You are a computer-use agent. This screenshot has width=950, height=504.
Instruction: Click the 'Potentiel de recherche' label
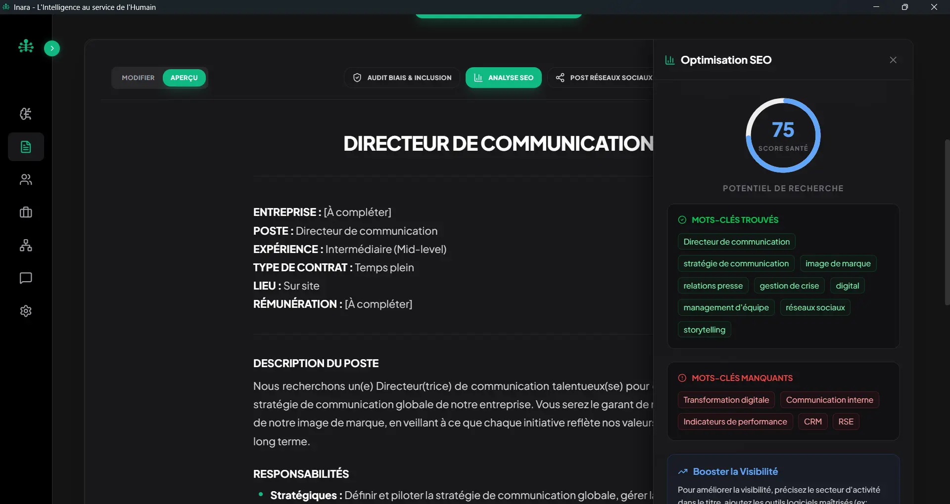(x=783, y=188)
